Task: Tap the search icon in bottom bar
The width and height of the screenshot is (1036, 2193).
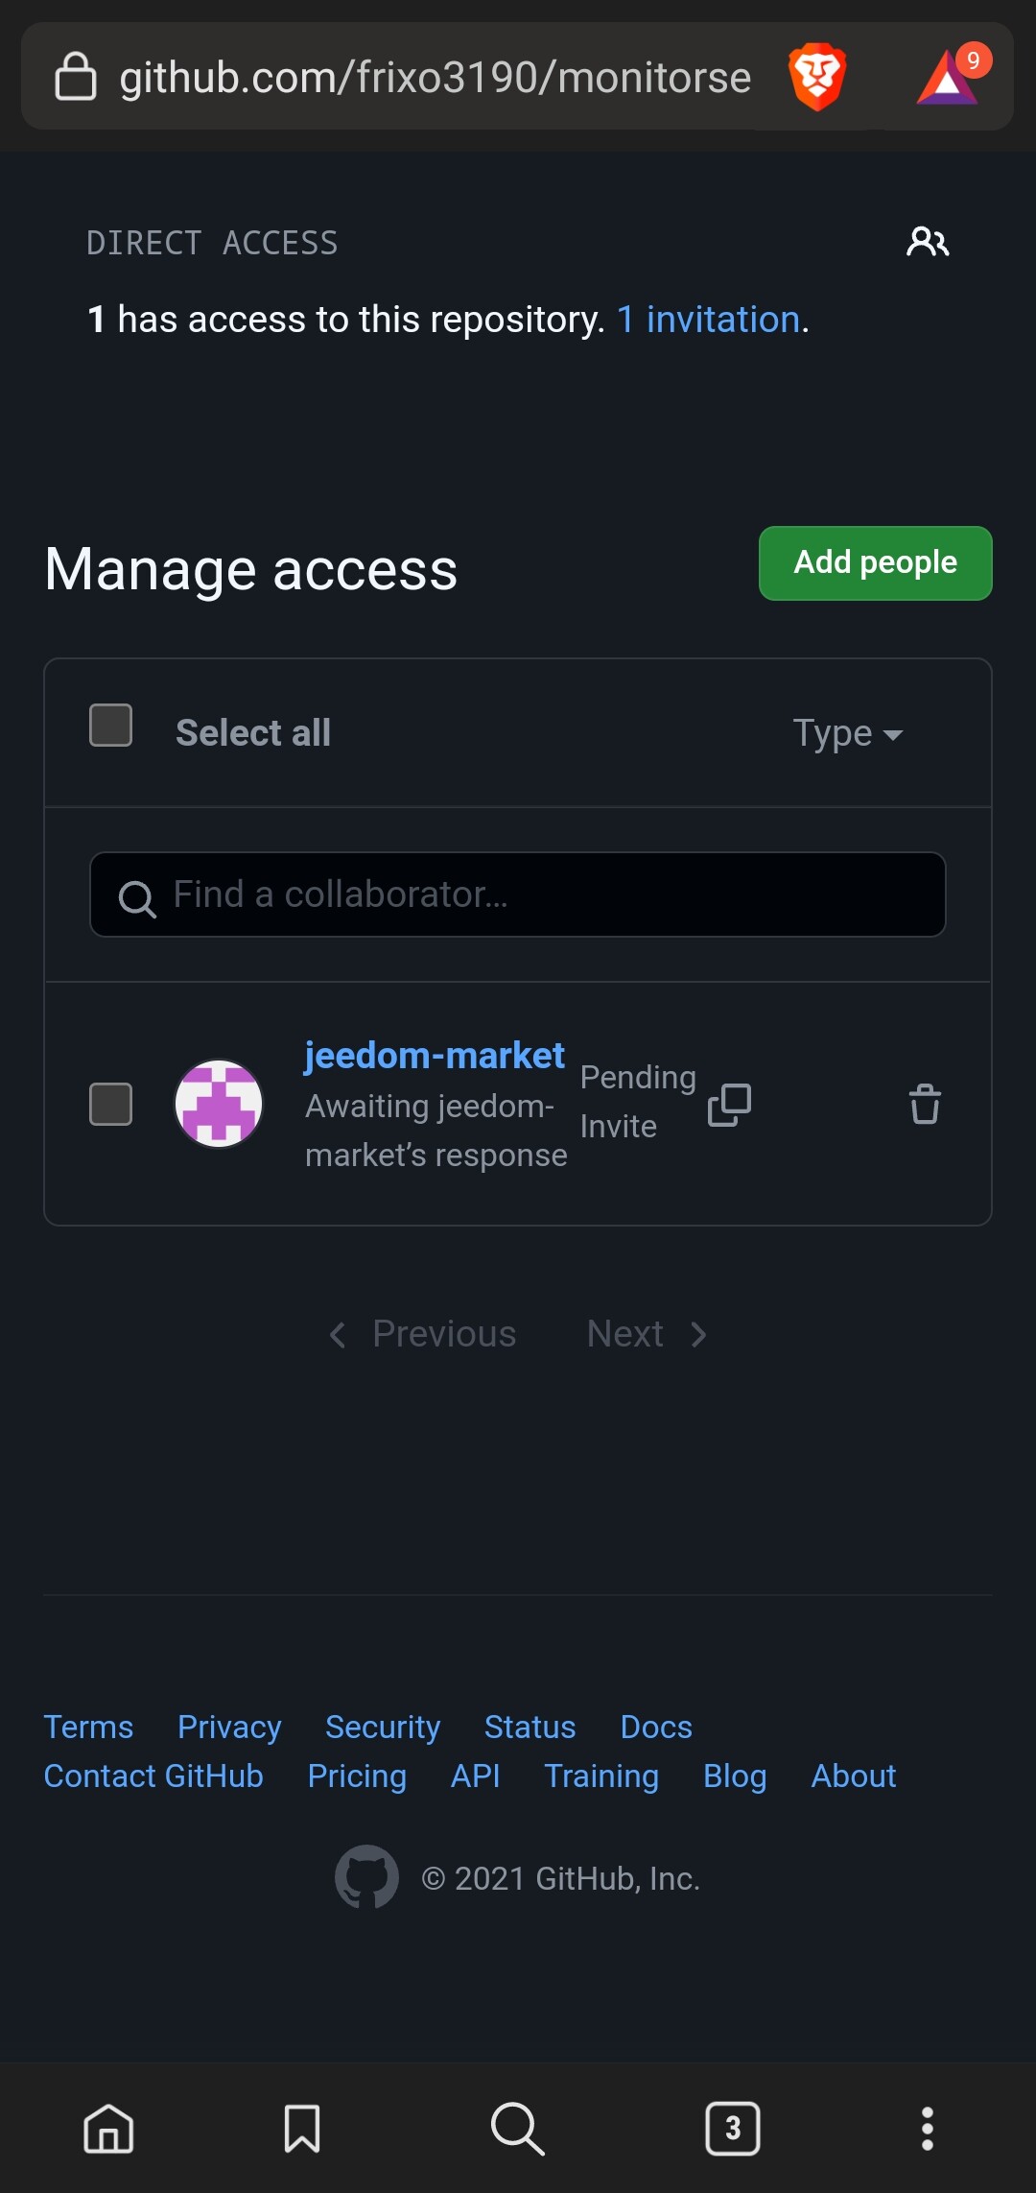Action: [x=518, y=2129]
